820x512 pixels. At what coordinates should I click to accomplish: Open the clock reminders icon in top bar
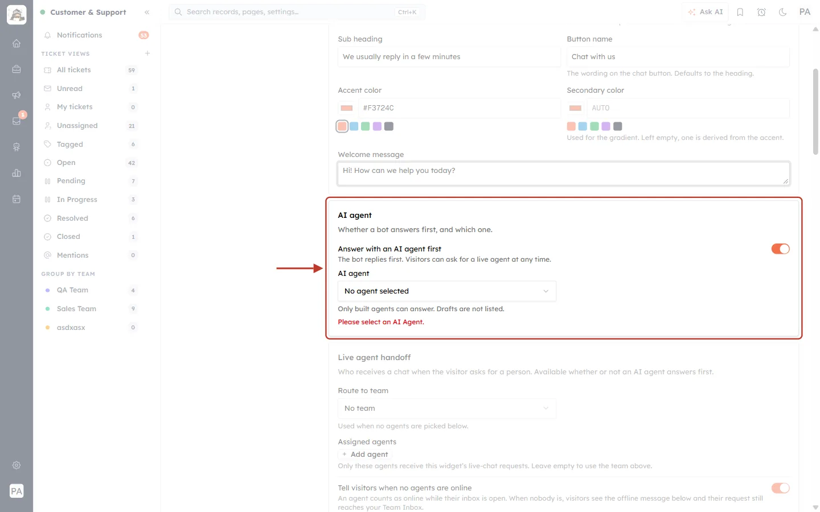(761, 12)
